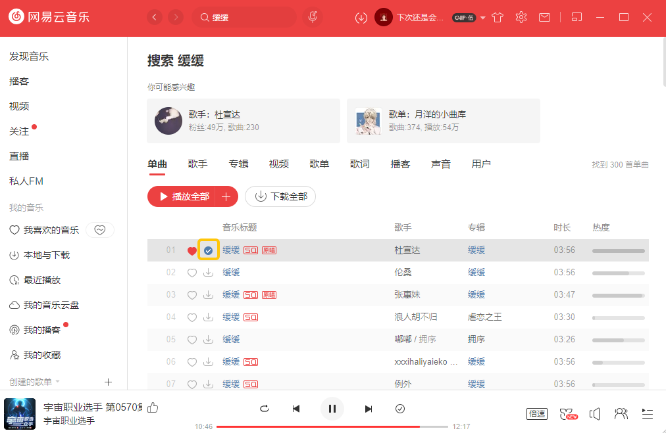Activate the voice search microphone icon
Viewport: 666px width, 433px height.
tap(312, 16)
